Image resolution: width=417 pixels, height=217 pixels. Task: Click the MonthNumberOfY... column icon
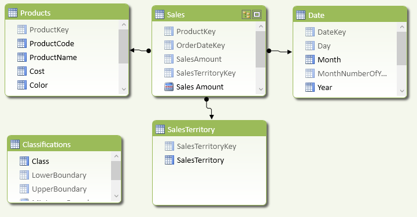[x=310, y=73]
